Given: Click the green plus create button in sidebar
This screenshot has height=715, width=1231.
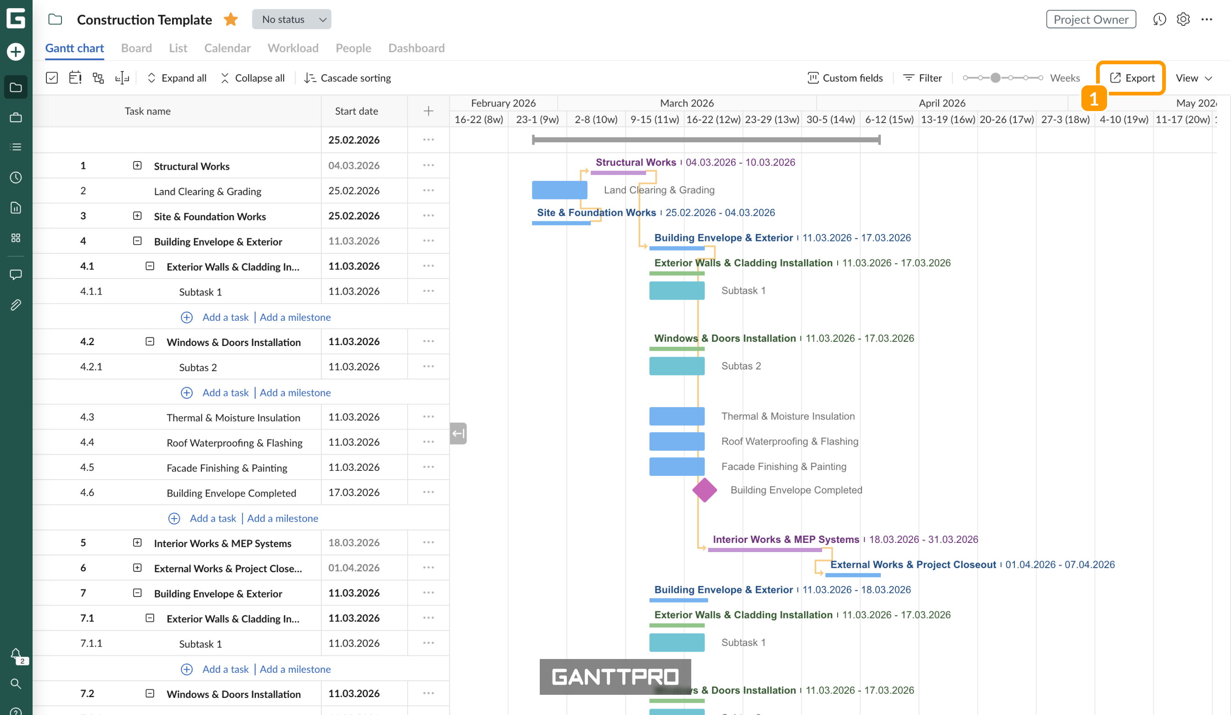Looking at the screenshot, I should (x=16, y=52).
